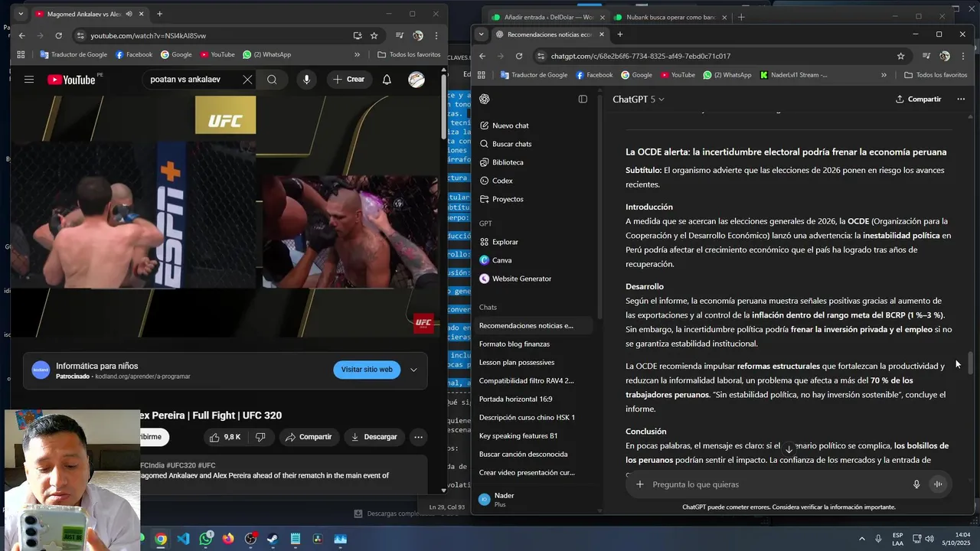Reload the ChatGPT page
This screenshot has width=980, height=551.
point(519,56)
